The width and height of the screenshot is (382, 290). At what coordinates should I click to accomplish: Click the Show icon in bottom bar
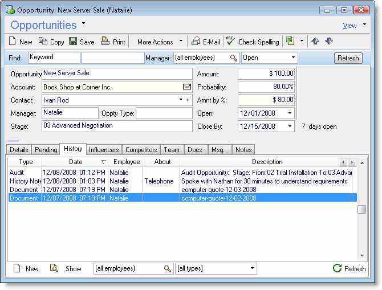click(x=54, y=268)
